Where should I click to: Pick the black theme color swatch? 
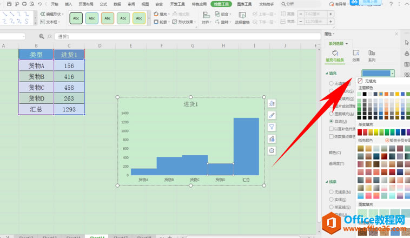pyautogui.click(x=365, y=94)
